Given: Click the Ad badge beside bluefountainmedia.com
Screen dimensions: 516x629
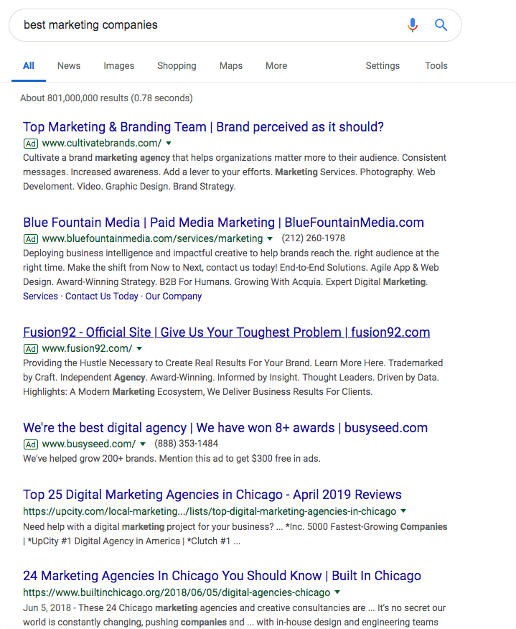Looking at the screenshot, I should (31, 238).
